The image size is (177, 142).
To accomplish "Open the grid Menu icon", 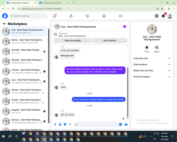I will (156, 16).
